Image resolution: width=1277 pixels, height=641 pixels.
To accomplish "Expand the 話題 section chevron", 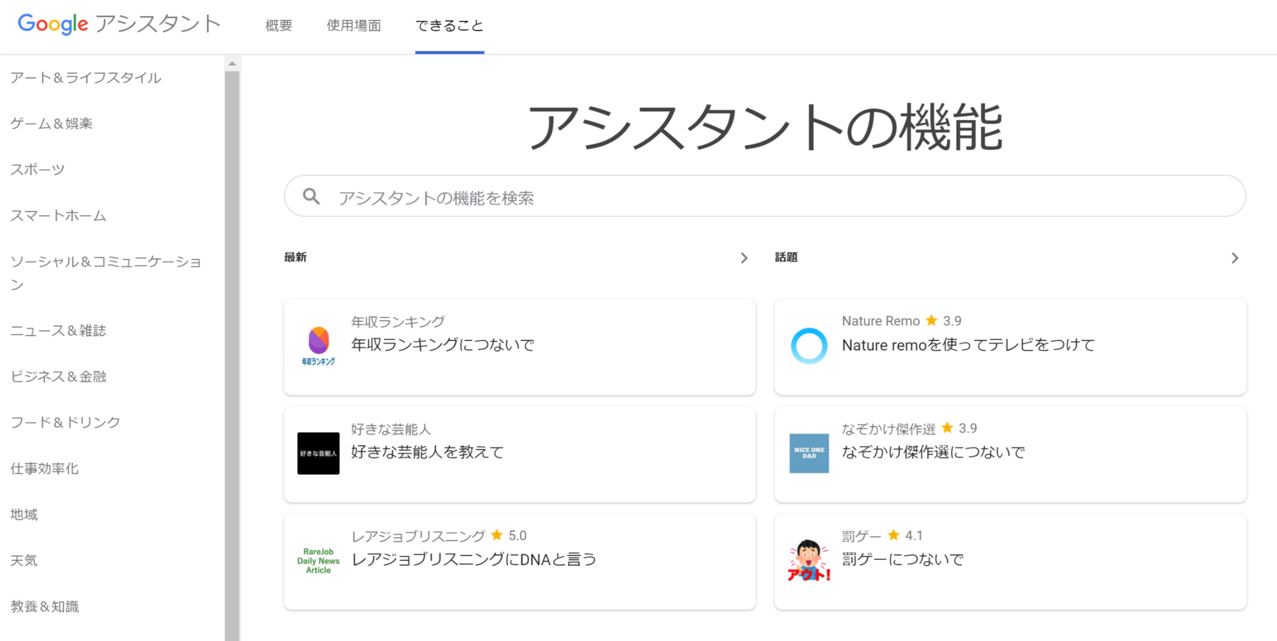I will tap(1235, 258).
